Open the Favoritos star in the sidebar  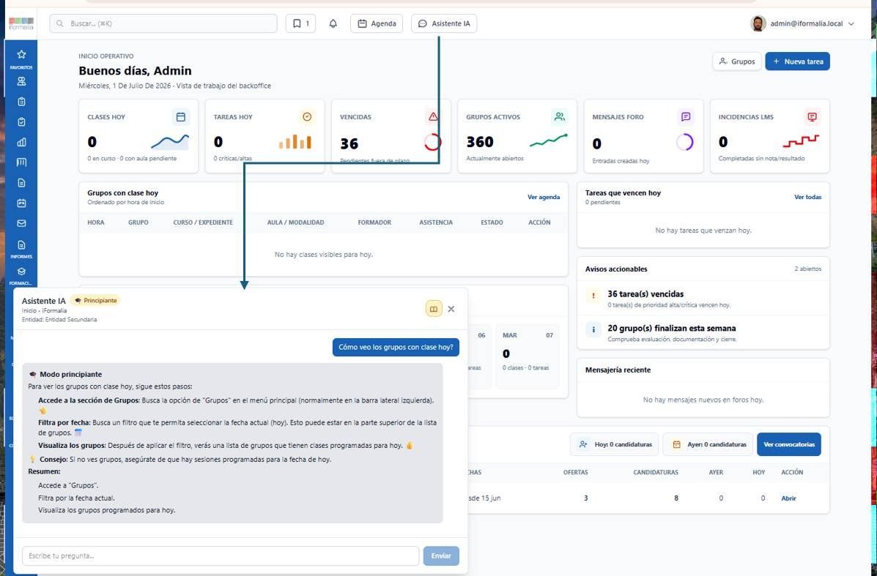[21, 54]
